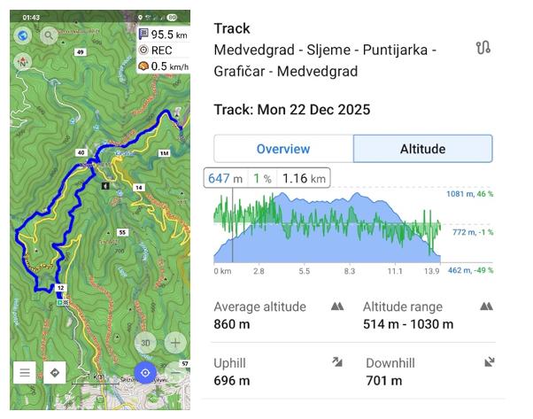Tap the Average altitude mountain icon
This screenshot has height=419, width=533.
point(336,306)
